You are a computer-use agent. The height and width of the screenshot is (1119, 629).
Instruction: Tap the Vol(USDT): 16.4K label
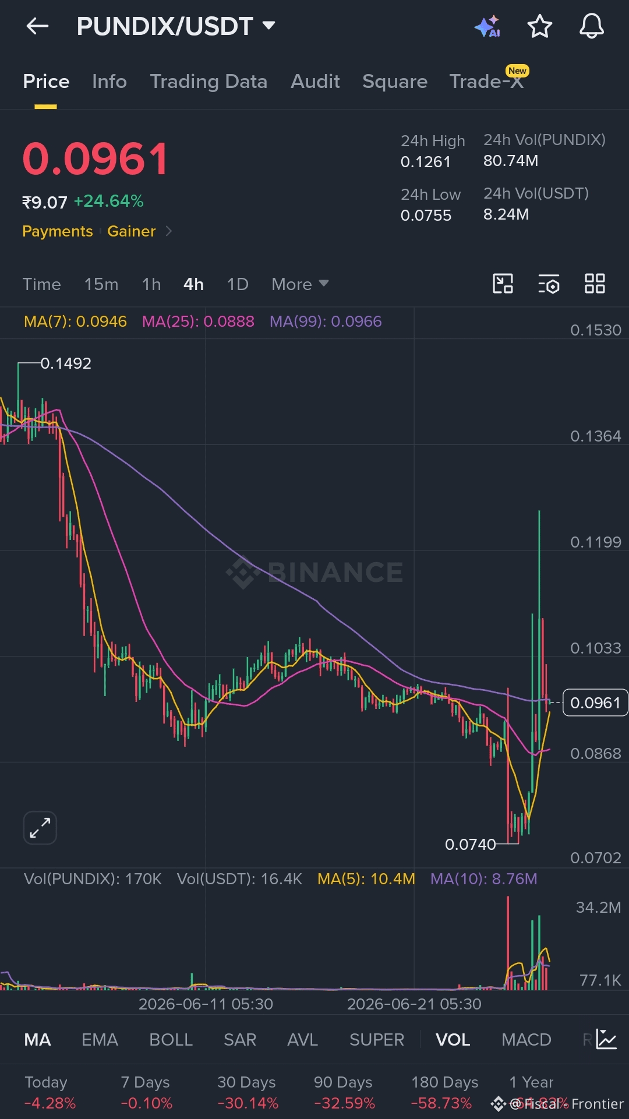(239, 879)
